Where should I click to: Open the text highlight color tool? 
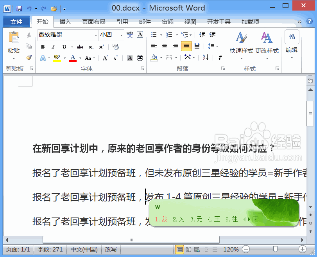(56, 58)
